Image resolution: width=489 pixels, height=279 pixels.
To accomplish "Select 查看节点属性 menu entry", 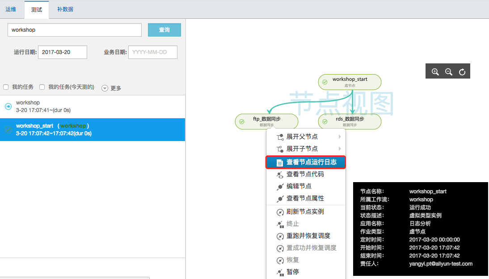I will (x=306, y=198).
